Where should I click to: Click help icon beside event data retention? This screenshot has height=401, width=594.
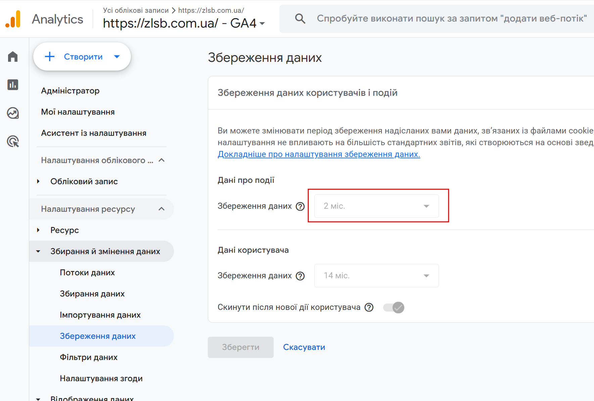tap(300, 206)
